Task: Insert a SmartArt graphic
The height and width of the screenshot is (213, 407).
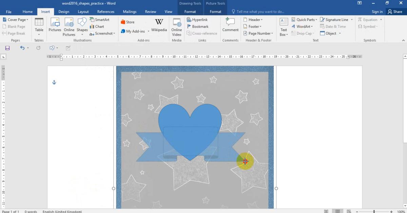Action: tap(99, 20)
